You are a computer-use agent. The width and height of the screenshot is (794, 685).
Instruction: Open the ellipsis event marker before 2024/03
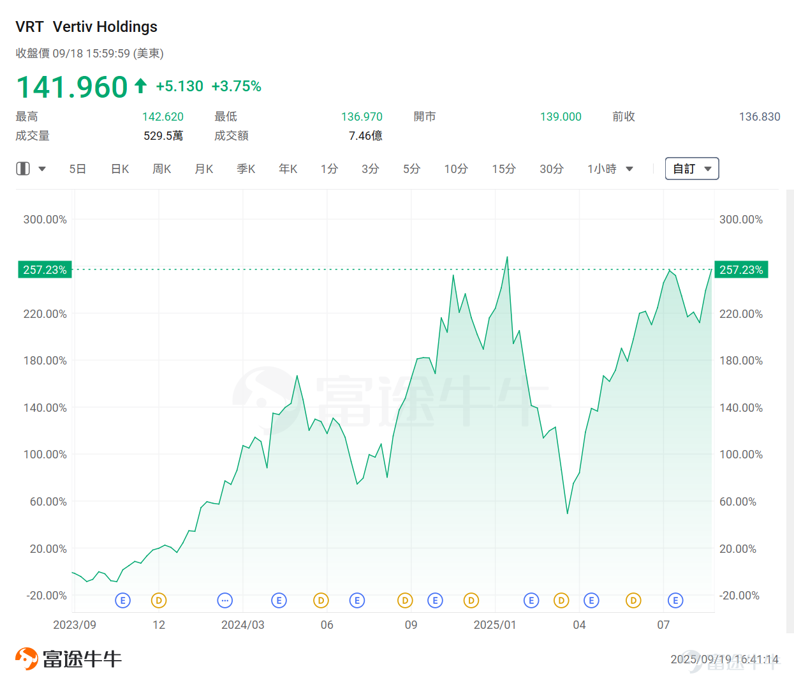pos(224,601)
